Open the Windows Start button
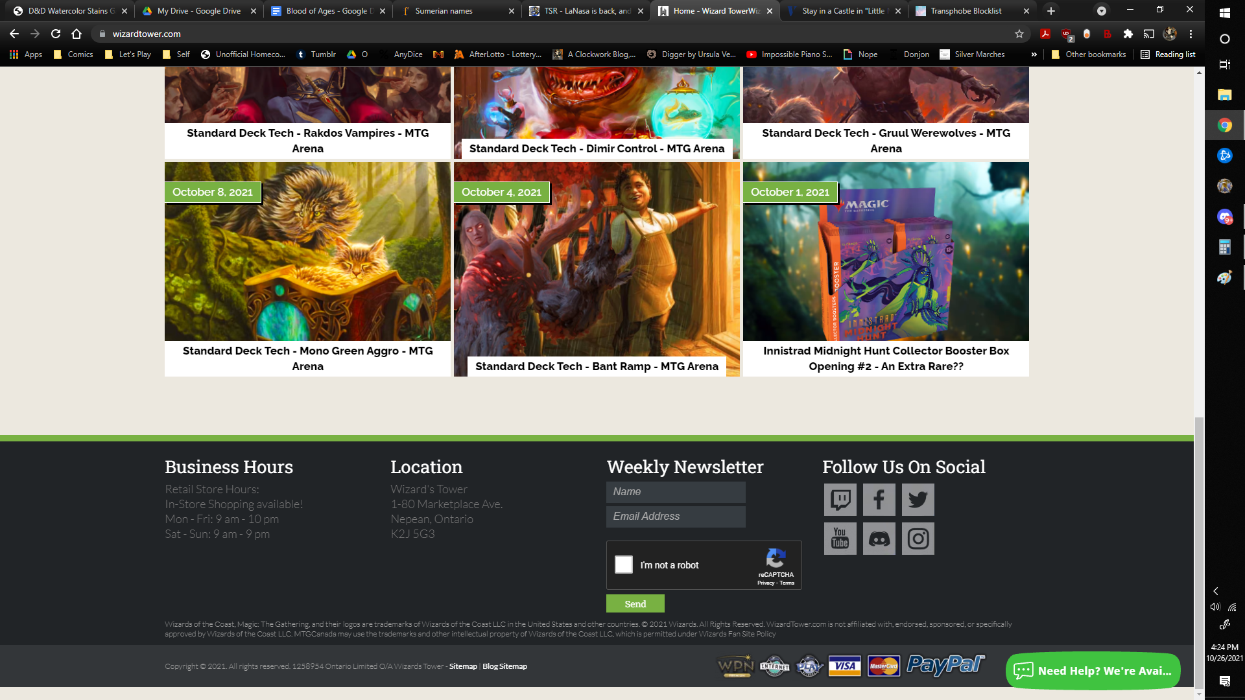The image size is (1245, 700). [1225, 13]
